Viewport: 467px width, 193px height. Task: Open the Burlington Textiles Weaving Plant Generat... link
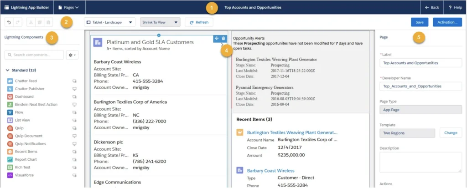292,132
